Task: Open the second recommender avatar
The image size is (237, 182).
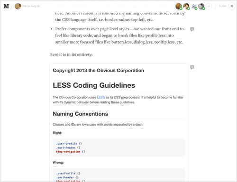Action: tap(186, 6)
